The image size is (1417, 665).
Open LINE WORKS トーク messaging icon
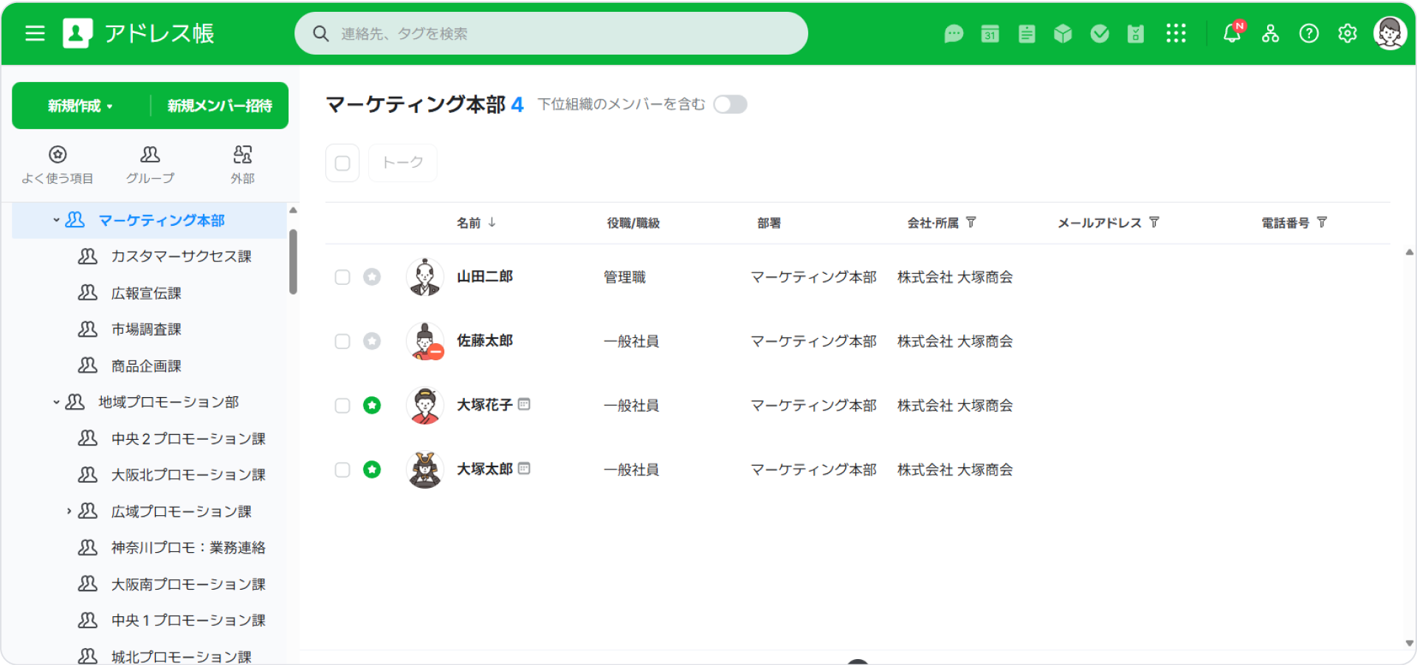[954, 33]
